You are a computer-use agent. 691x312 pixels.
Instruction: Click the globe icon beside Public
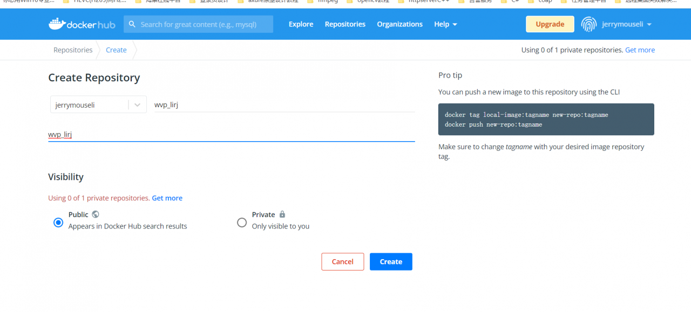(96, 214)
